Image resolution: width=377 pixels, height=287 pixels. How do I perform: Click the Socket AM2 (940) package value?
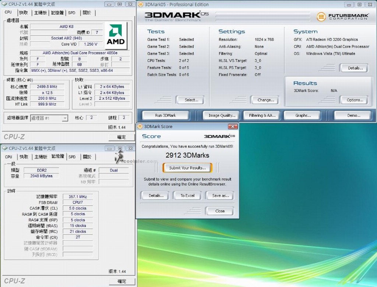tap(66, 38)
